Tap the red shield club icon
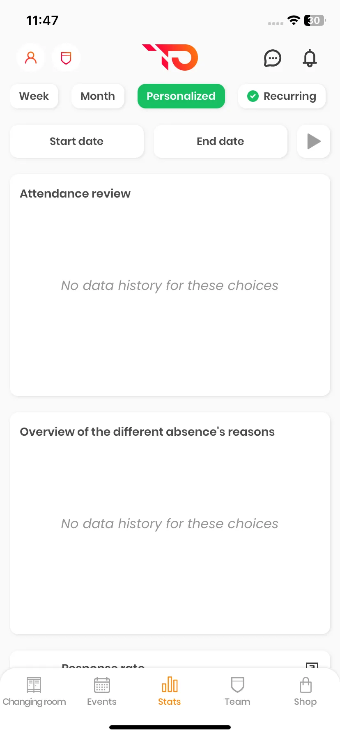 click(66, 57)
